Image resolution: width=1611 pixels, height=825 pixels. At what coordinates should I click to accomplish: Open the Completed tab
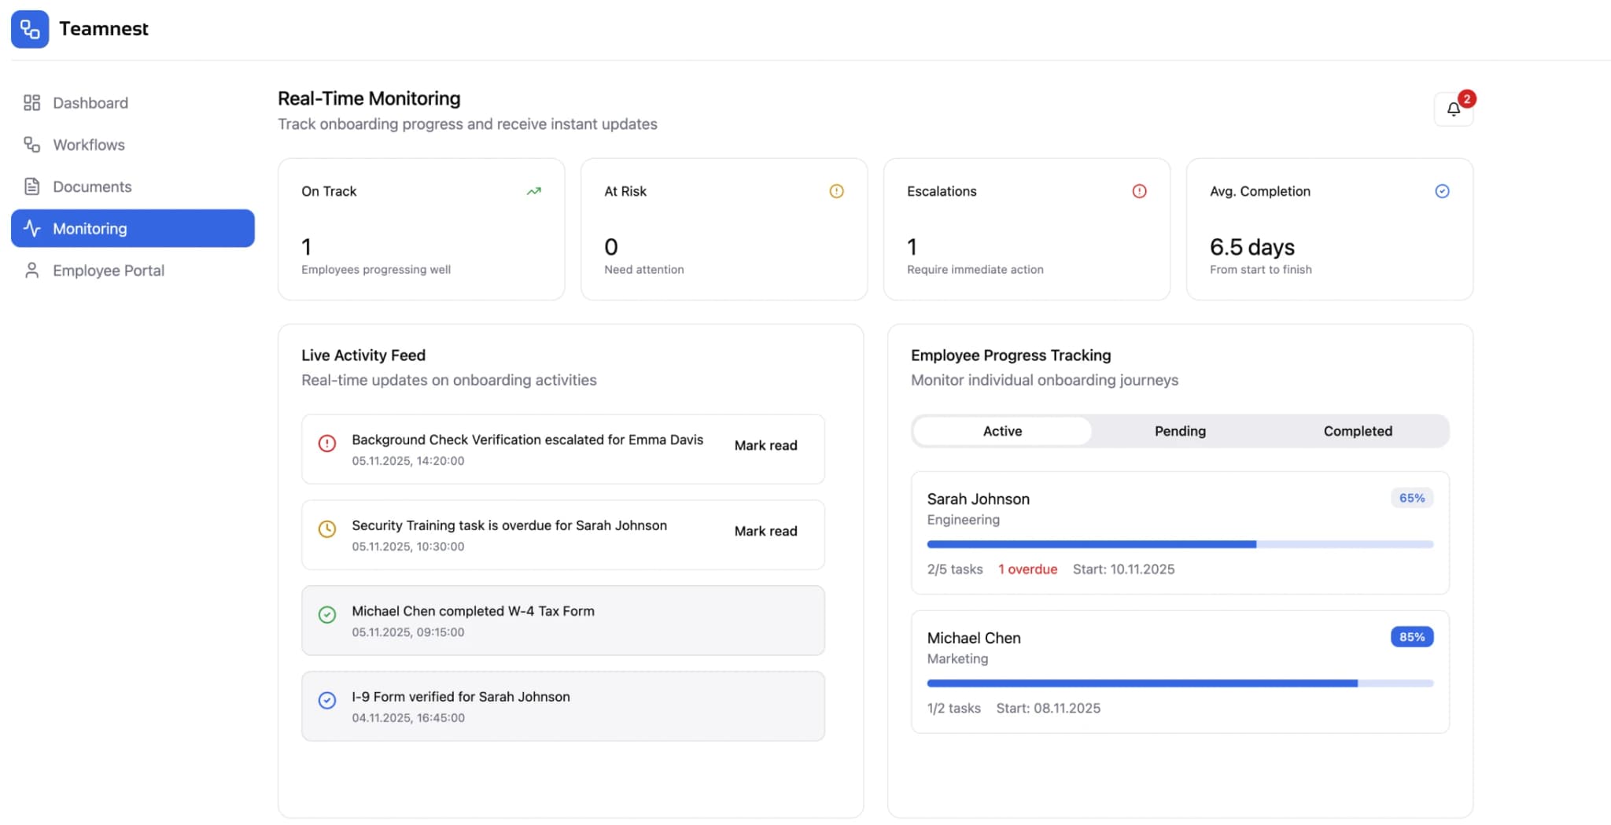click(x=1358, y=431)
